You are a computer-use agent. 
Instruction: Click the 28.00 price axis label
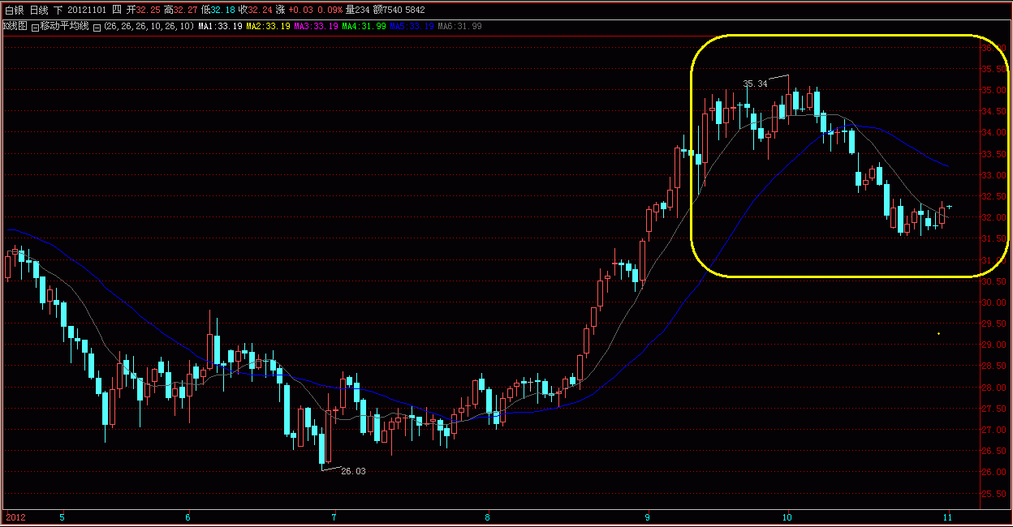pos(993,388)
